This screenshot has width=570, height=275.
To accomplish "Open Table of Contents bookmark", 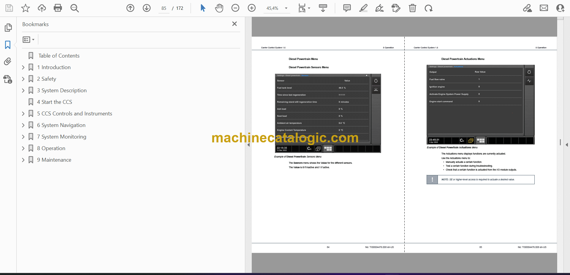I will (59, 56).
